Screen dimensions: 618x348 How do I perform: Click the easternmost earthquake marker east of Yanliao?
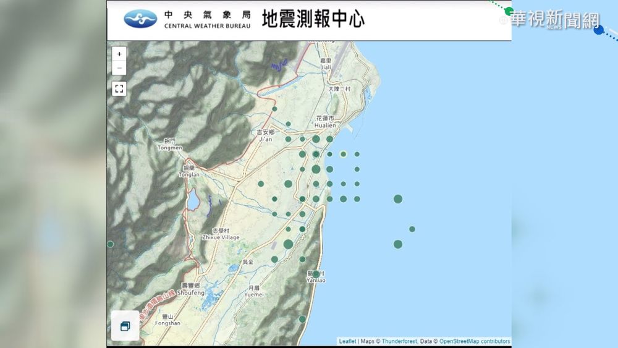click(412, 229)
